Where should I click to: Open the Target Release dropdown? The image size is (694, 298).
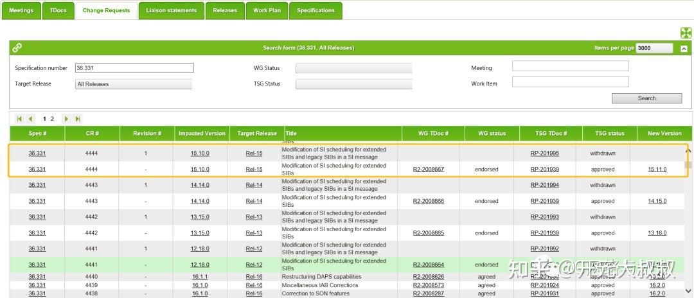click(x=134, y=84)
